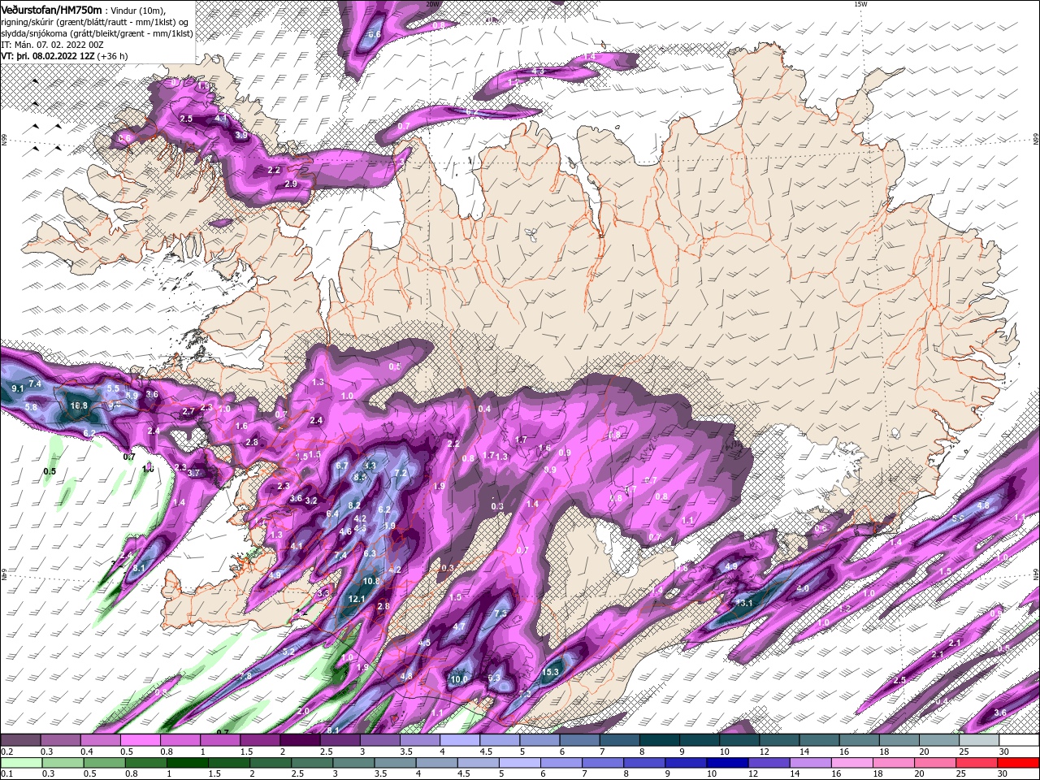This screenshot has height=780, width=1040.
Task: Click the 'slydda/snjókoma' legend description line
Action: coord(97,33)
